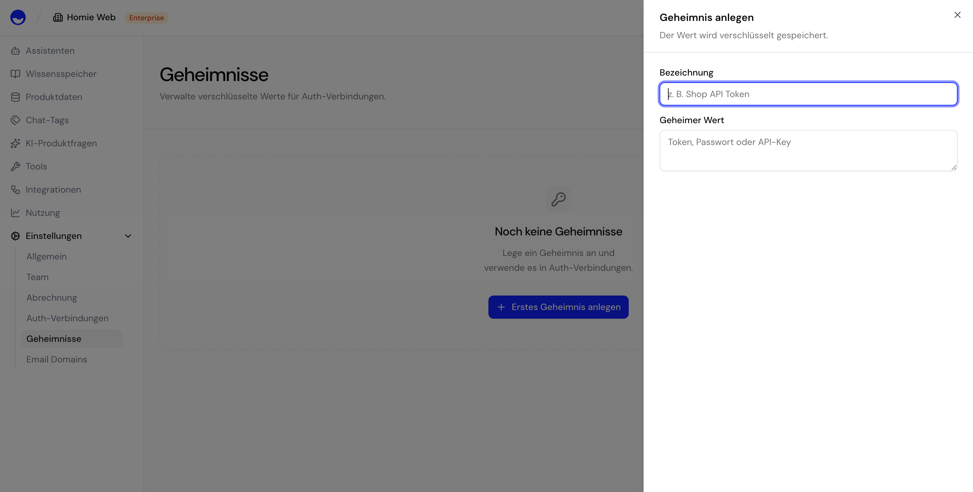Click the Geheimer Wert textarea
This screenshot has width=973, height=492.
[808, 150]
